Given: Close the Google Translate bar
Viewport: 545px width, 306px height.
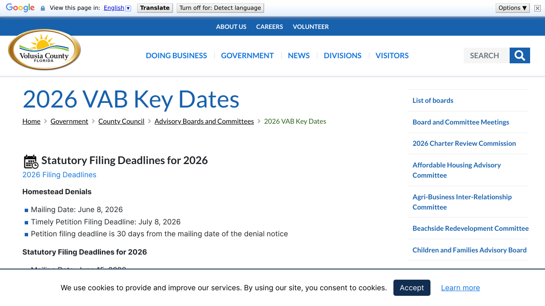Looking at the screenshot, I should [x=537, y=8].
